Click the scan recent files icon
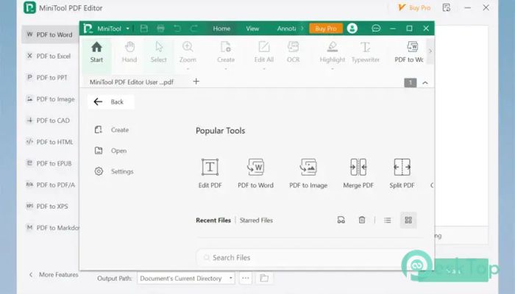Screen dimensions: 515x294 [x=341, y=220]
